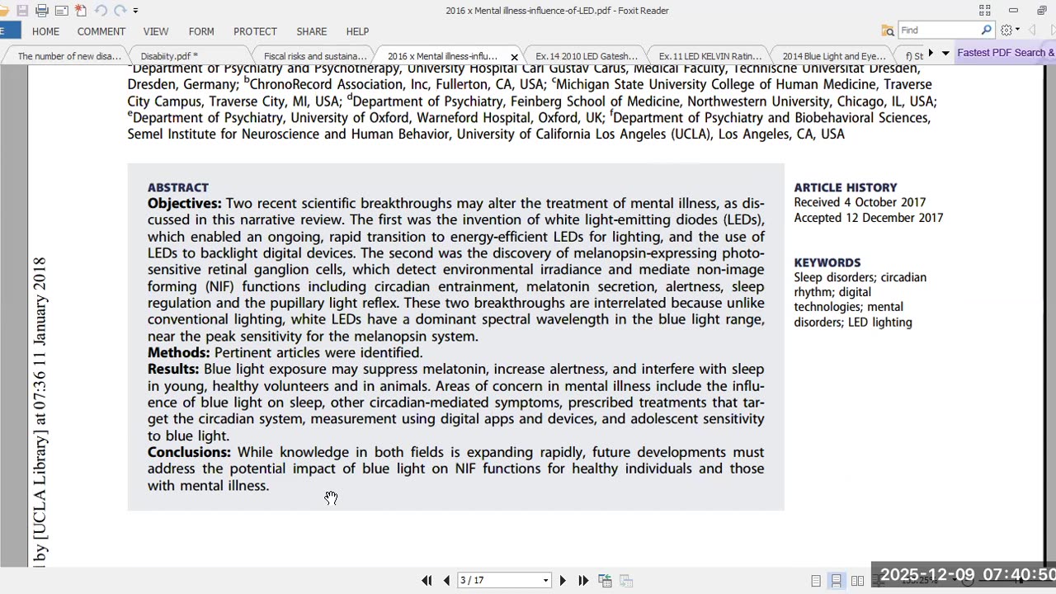The width and height of the screenshot is (1056, 594).
Task: Open the document tab list dropdown
Action: (945, 53)
